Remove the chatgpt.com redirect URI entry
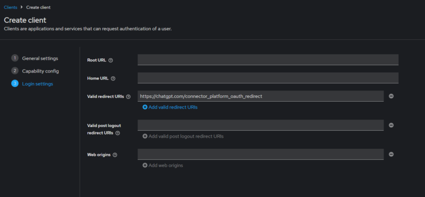The image size is (425, 197). (x=391, y=96)
